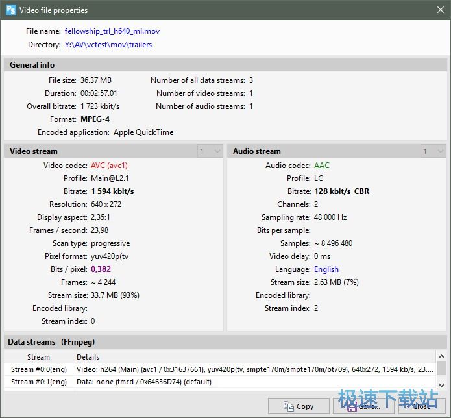Screen dimensions: 451x418
Task: Click the scroll down arrow in Data streams
Action: click(441, 385)
